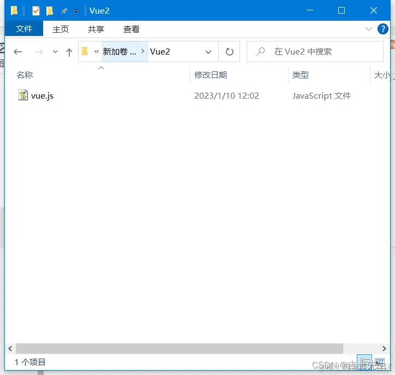The height and width of the screenshot is (375, 395).
Task: Go forward with the right arrow
Action: click(39, 52)
